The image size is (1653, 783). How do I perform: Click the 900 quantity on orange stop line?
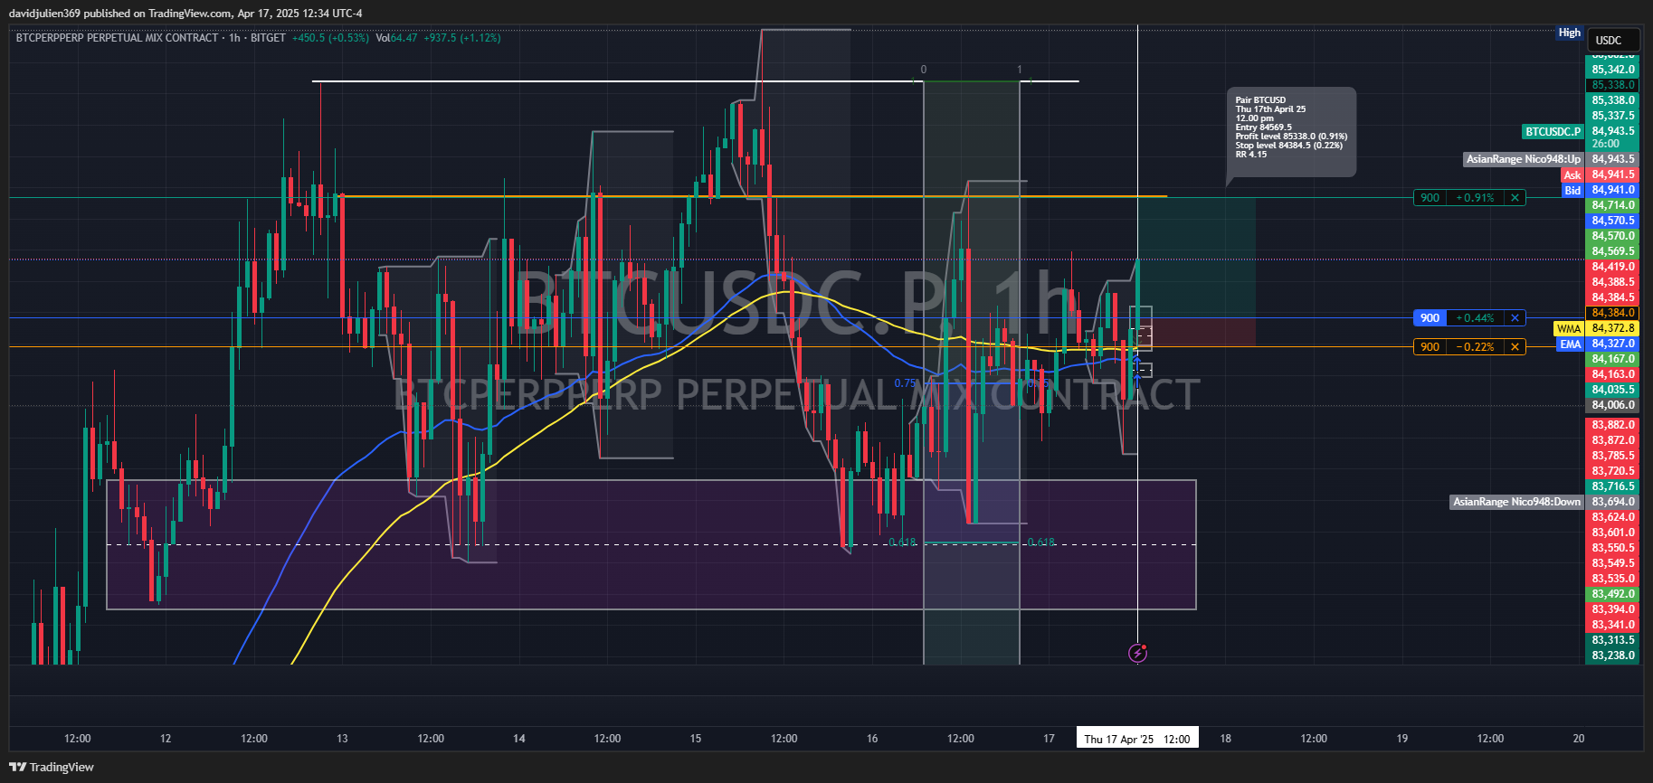pyautogui.click(x=1430, y=347)
